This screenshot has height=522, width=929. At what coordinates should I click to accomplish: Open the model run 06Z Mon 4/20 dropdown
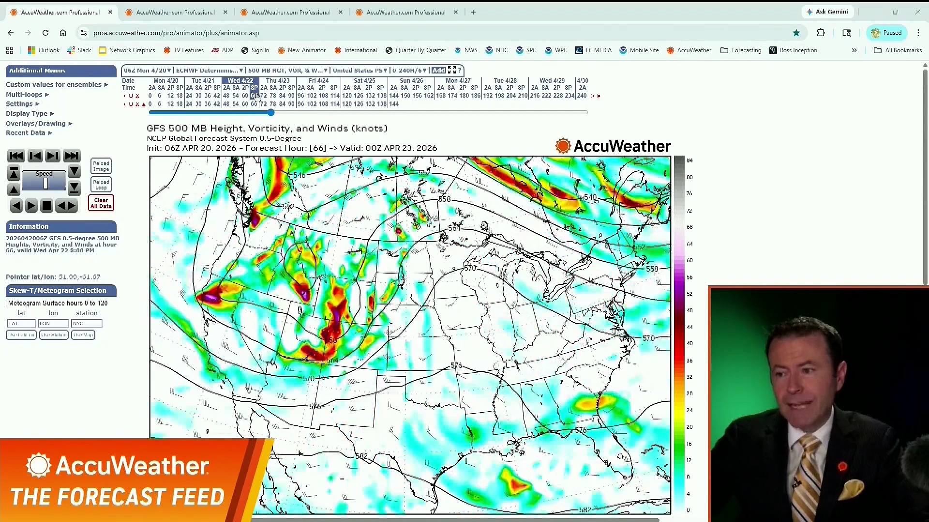click(147, 70)
